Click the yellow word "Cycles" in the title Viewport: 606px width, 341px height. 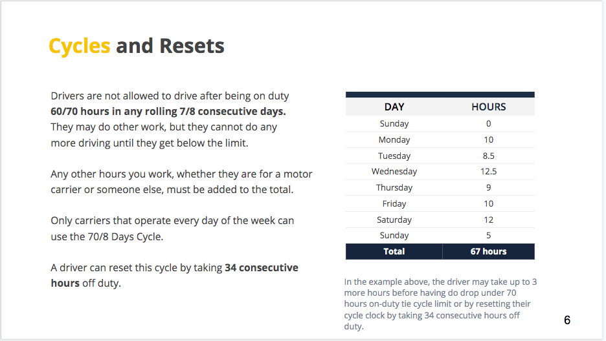(x=79, y=46)
